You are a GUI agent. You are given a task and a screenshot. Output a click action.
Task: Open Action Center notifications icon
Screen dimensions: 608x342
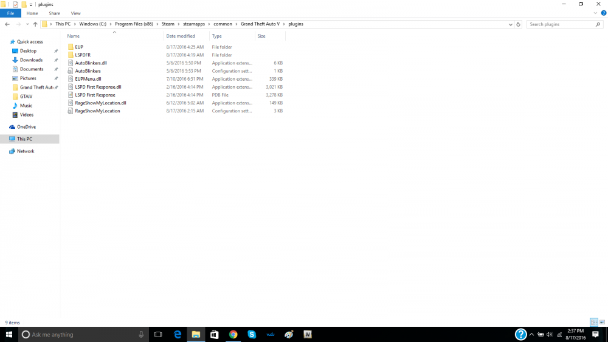coord(596,334)
